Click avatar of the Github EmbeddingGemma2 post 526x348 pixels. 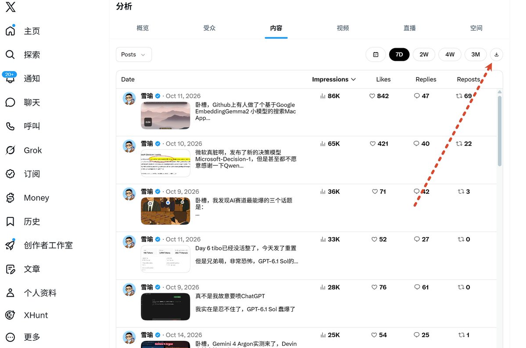pyautogui.click(x=129, y=99)
